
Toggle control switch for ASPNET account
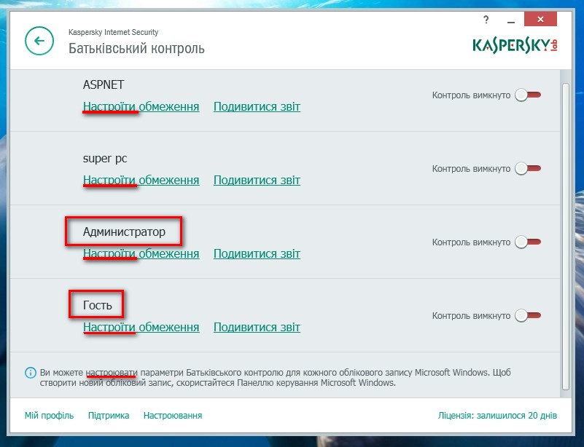528,95
